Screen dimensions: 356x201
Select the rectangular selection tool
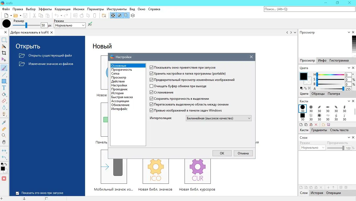(4, 40)
